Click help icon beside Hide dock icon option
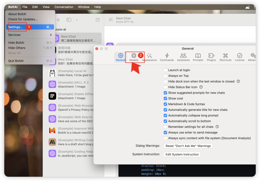 (x=238, y=81)
